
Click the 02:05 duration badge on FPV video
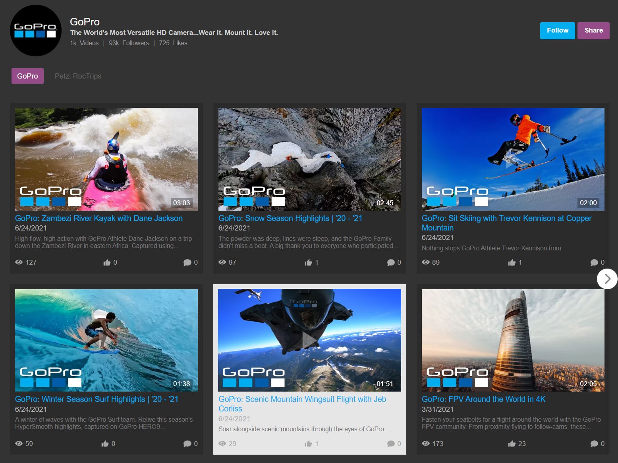point(588,384)
